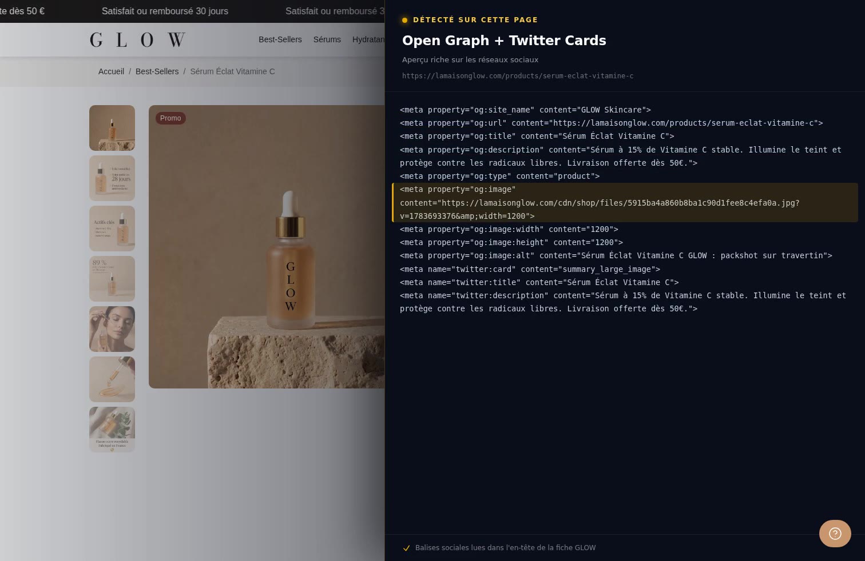Click the og:type product meta line
Image resolution: width=865 pixels, height=561 pixels.
click(500, 176)
